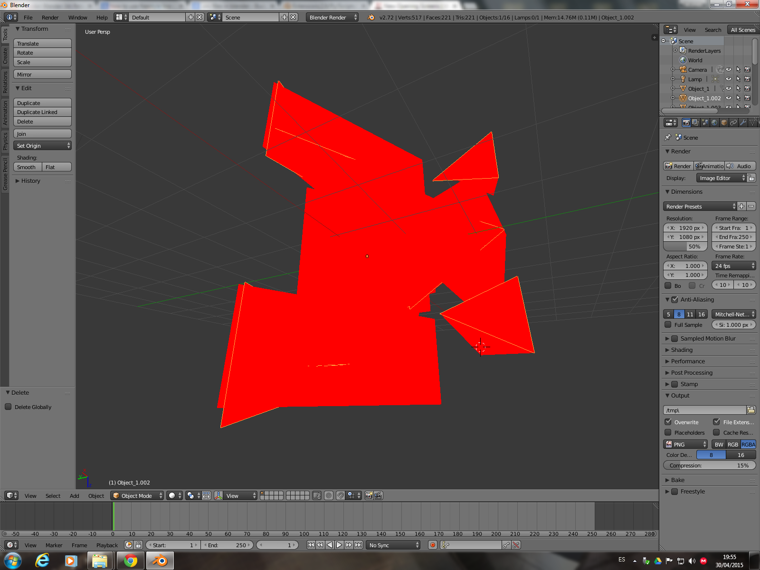
Task: Open the File menu
Action: (28, 17)
